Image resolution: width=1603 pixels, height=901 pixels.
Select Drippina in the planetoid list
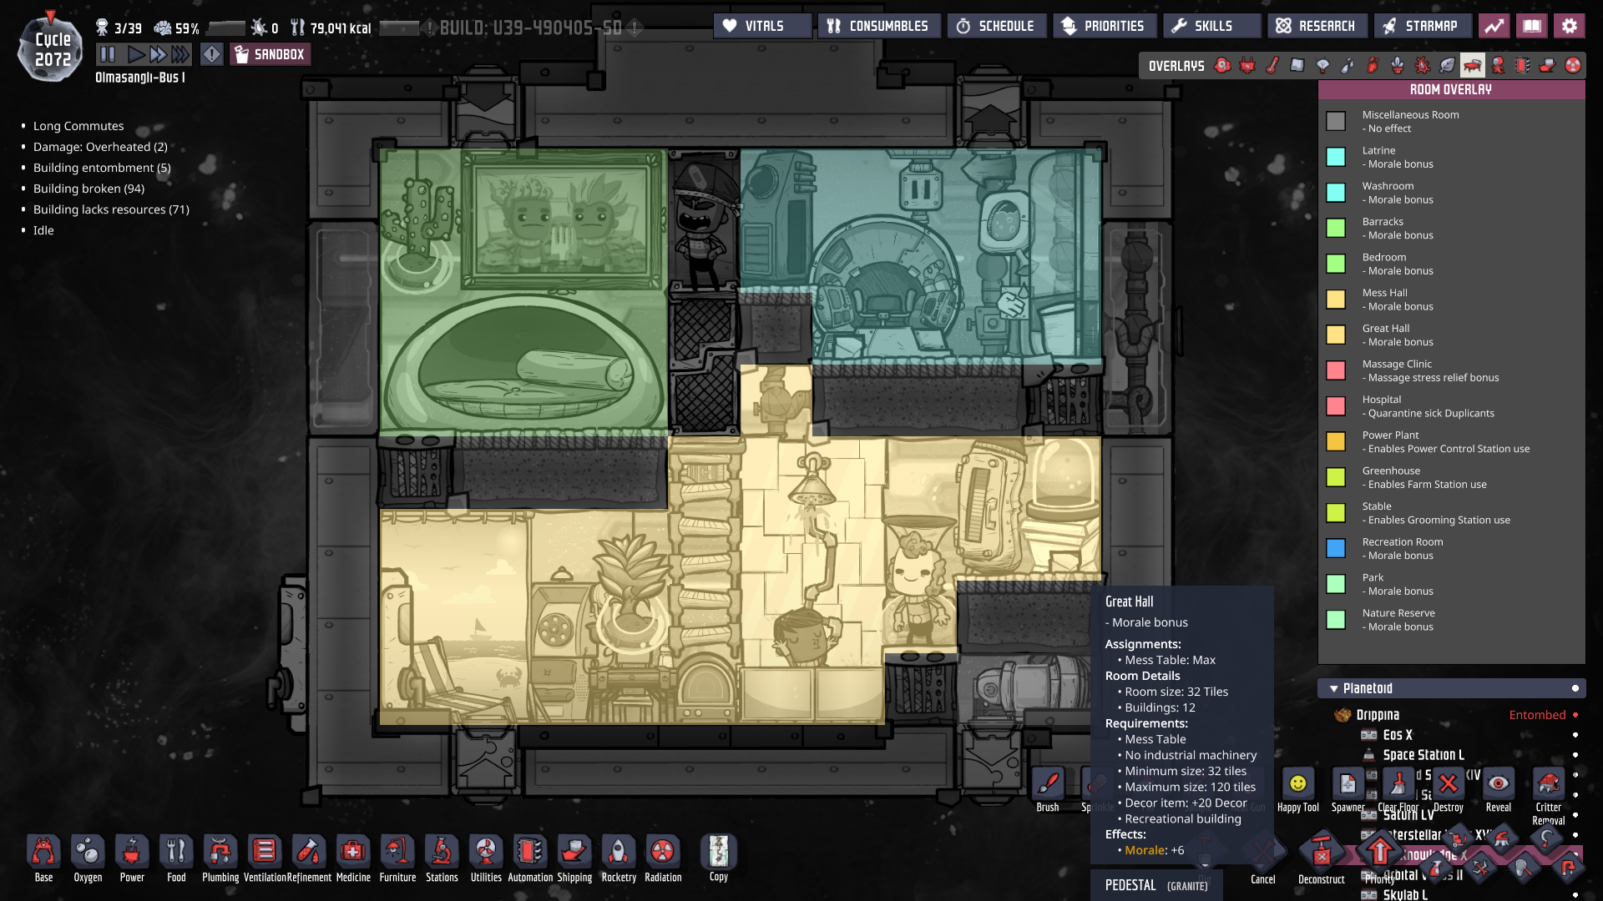1378,715
